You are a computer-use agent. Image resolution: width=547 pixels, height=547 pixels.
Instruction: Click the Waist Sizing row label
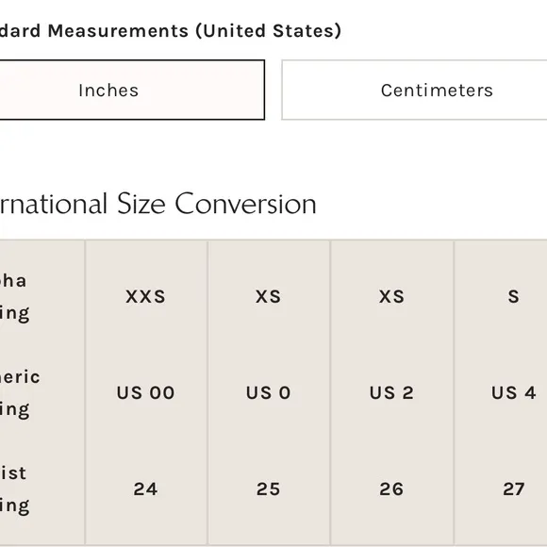click(14, 489)
